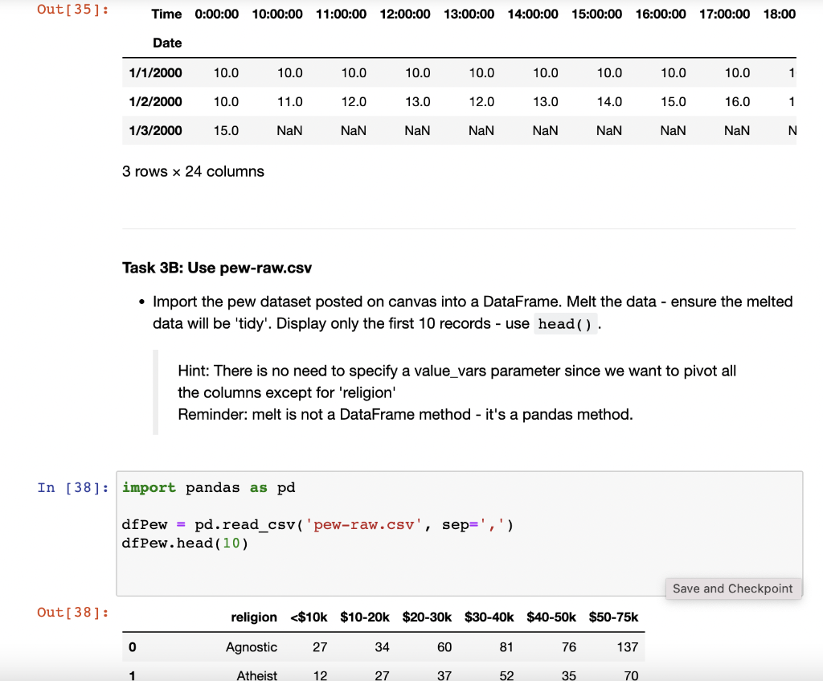Click the Date column header label
The height and width of the screenshot is (681, 823).
[166, 43]
